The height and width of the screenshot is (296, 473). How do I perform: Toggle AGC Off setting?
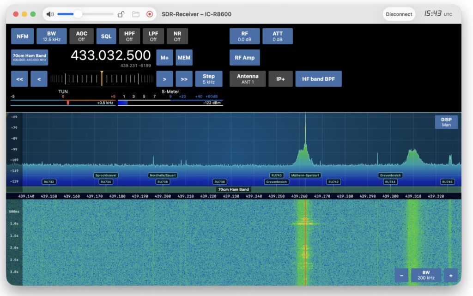click(81, 36)
